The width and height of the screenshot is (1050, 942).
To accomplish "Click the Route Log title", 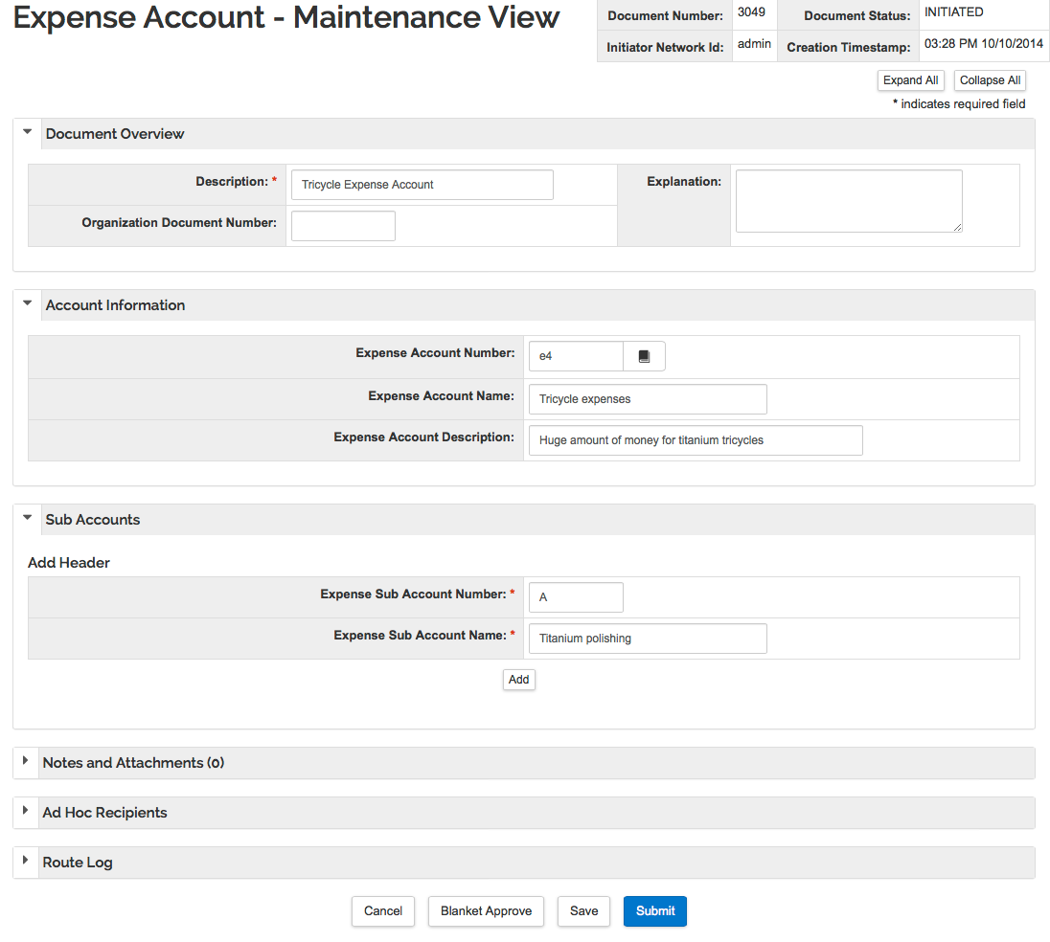I will (78, 863).
